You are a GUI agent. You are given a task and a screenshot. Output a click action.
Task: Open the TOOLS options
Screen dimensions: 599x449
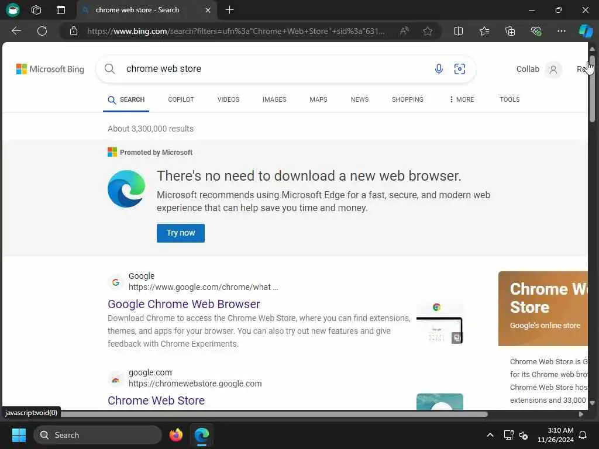[x=510, y=99]
